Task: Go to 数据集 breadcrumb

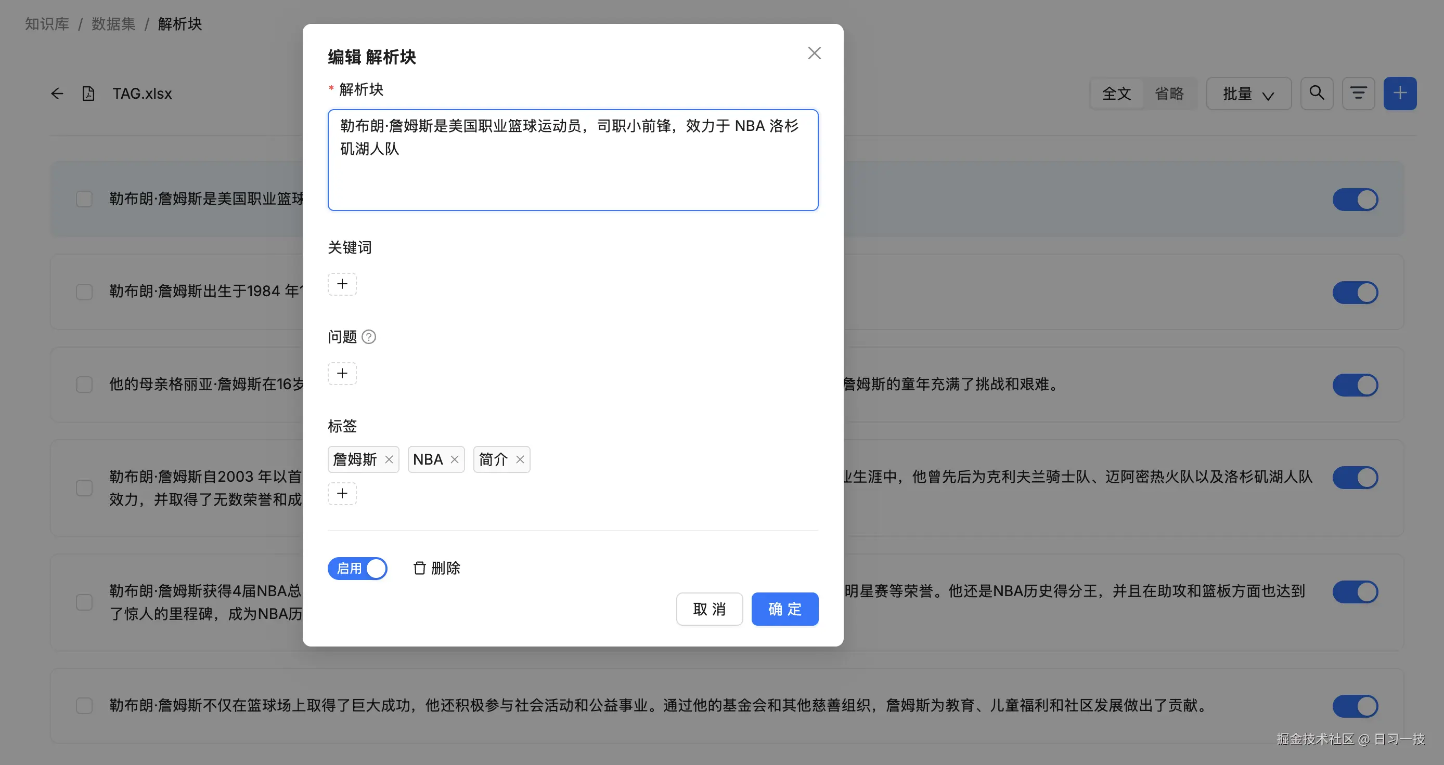Action: 113,24
